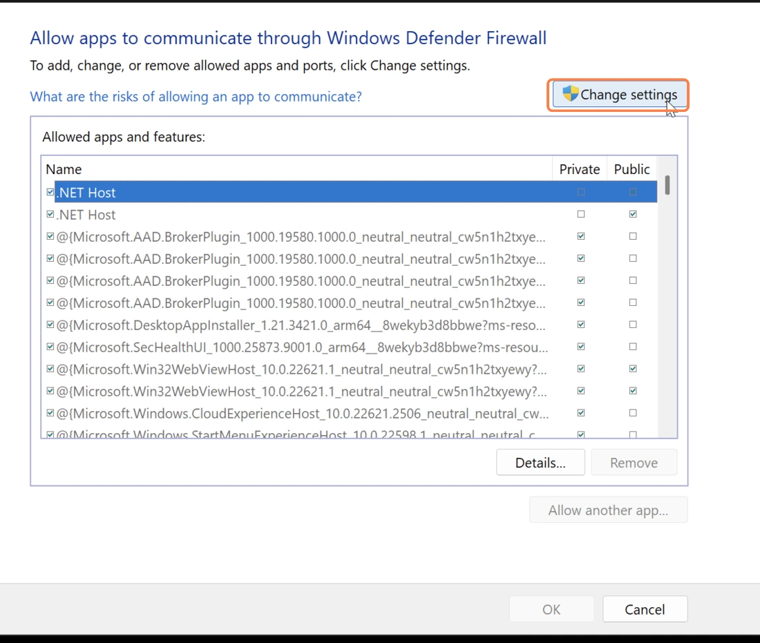
Task: Click the list's vertical scrollbar thumb
Action: pos(667,185)
